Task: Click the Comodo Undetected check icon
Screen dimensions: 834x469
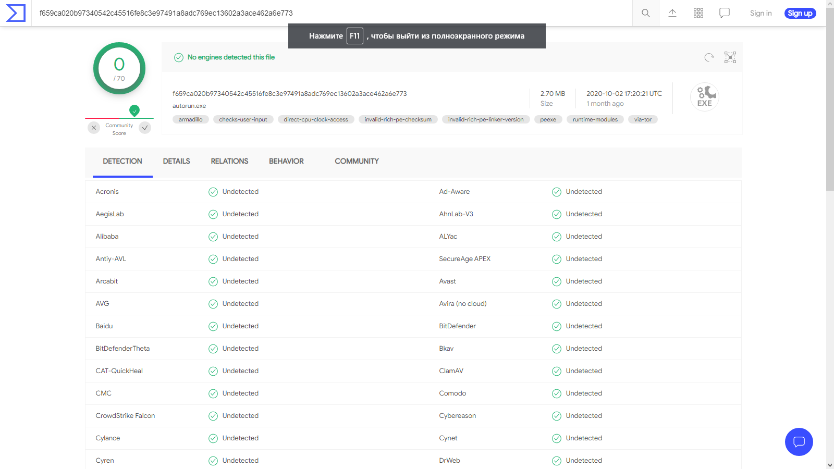Action: click(x=557, y=393)
